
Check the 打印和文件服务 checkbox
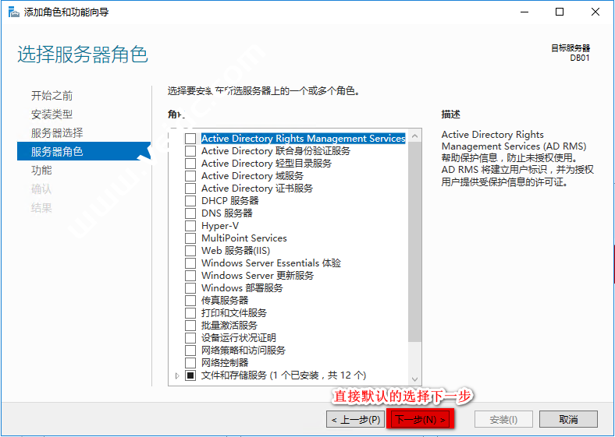[x=190, y=313]
